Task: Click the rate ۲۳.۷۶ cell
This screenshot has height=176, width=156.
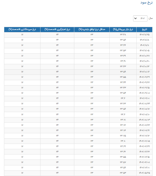Action: pyautogui.click(x=123, y=130)
